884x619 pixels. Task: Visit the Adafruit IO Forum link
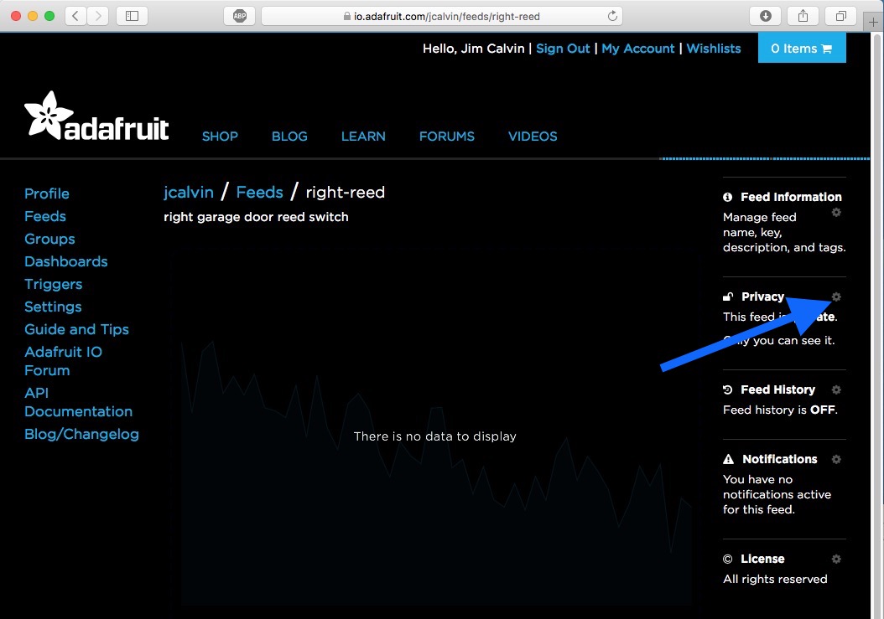click(63, 361)
